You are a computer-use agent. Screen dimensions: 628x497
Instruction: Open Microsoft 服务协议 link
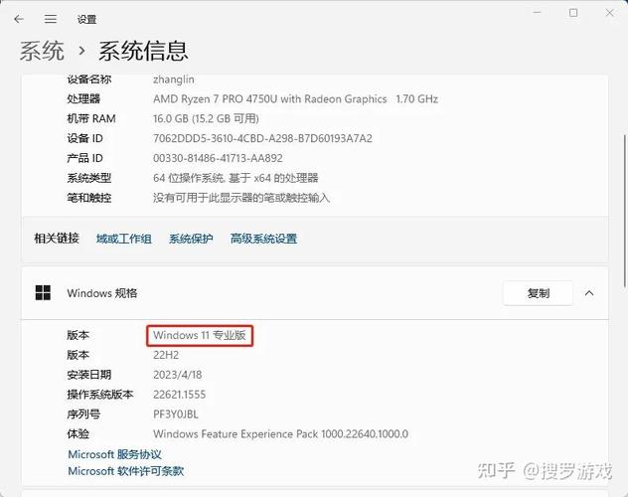pyautogui.click(x=115, y=454)
